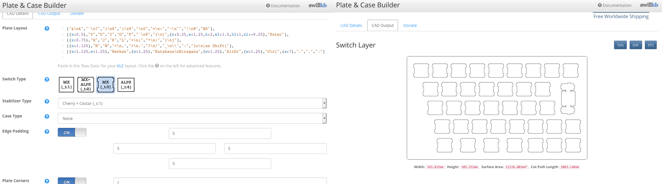This screenshot has width=662, height=184.
Task: Click the Plate Corners help icon
Action: pyautogui.click(x=47, y=181)
